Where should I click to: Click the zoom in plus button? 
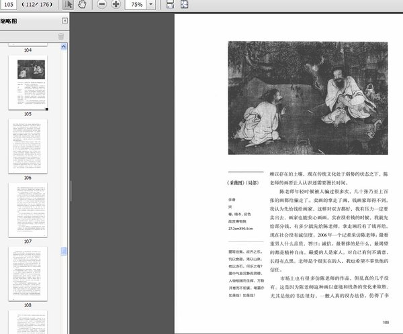coord(116,5)
